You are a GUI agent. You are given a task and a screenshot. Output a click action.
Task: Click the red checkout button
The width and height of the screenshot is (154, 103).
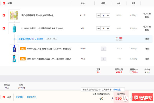click(x=142, y=97)
